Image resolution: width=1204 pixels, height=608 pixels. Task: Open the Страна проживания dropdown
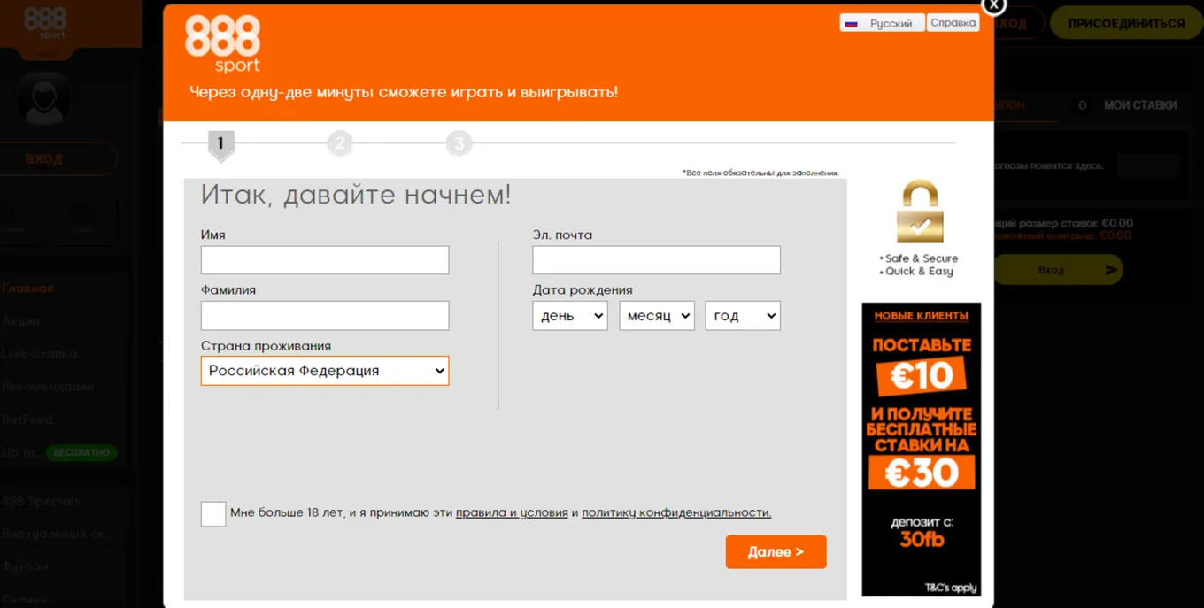click(x=325, y=371)
